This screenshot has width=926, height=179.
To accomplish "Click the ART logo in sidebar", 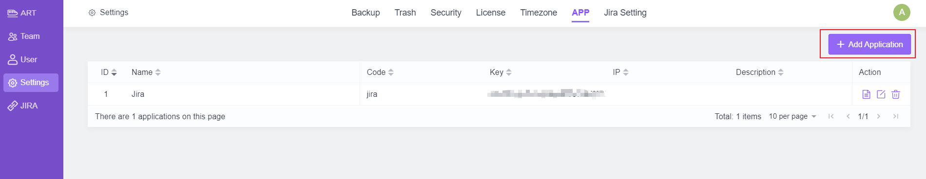I will click(x=22, y=13).
